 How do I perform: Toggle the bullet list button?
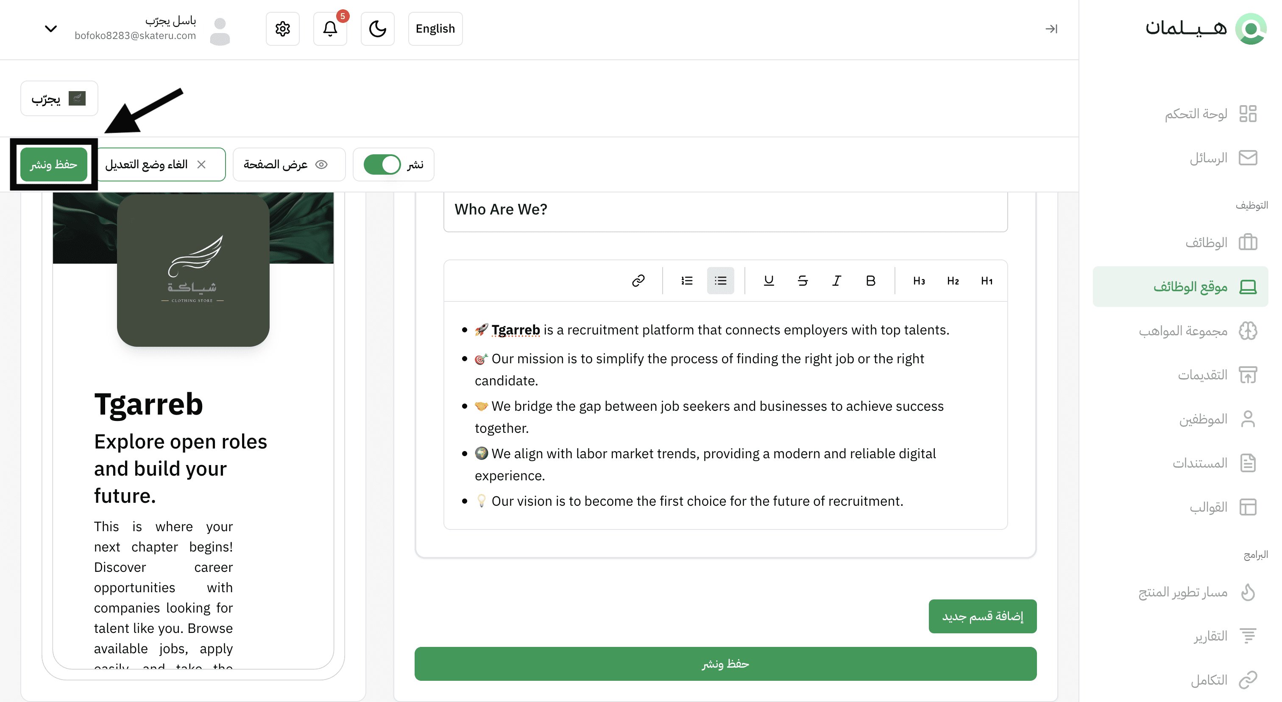point(720,281)
